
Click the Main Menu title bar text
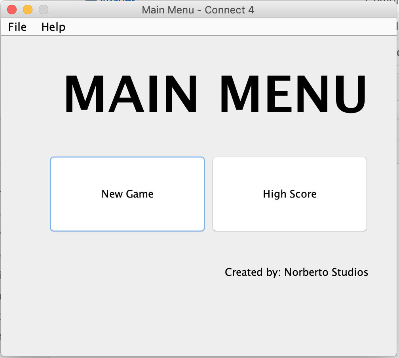point(198,9)
